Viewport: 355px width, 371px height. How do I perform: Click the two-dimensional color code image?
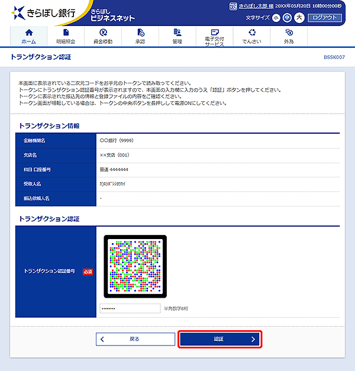135,266
